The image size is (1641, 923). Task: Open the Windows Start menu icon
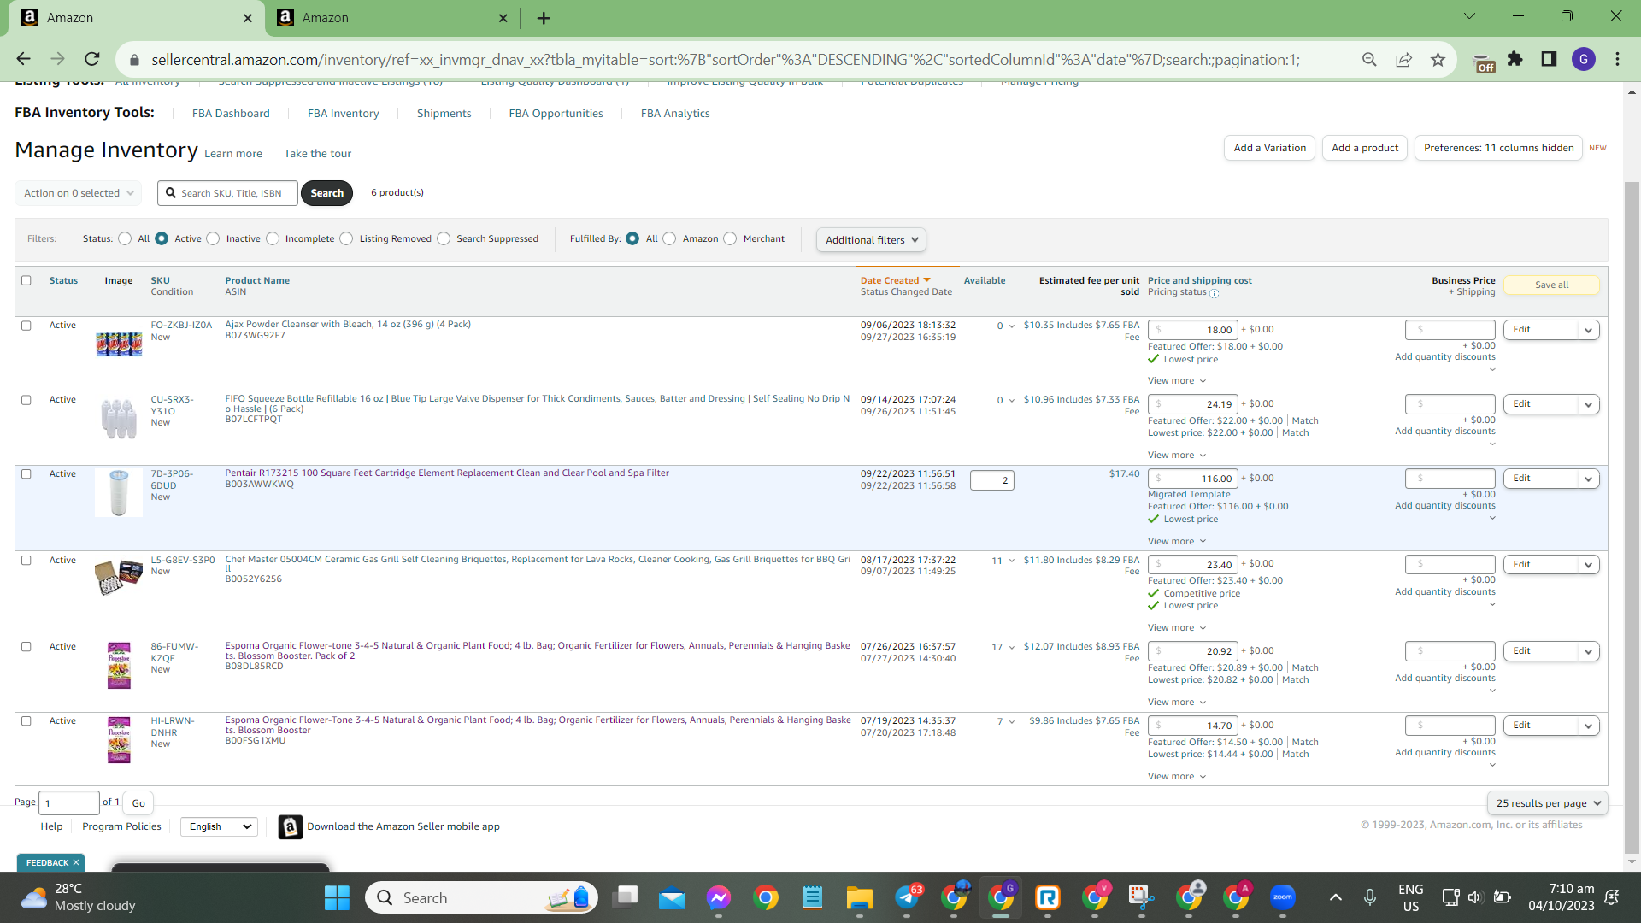click(337, 897)
